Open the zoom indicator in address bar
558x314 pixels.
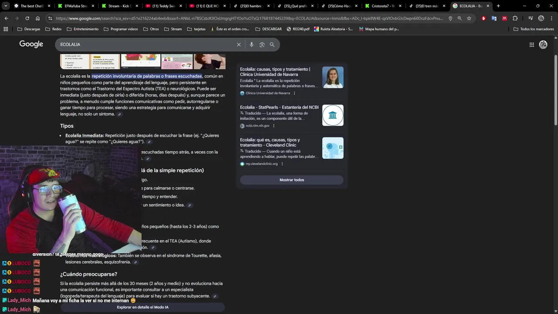pyautogui.click(x=459, y=18)
